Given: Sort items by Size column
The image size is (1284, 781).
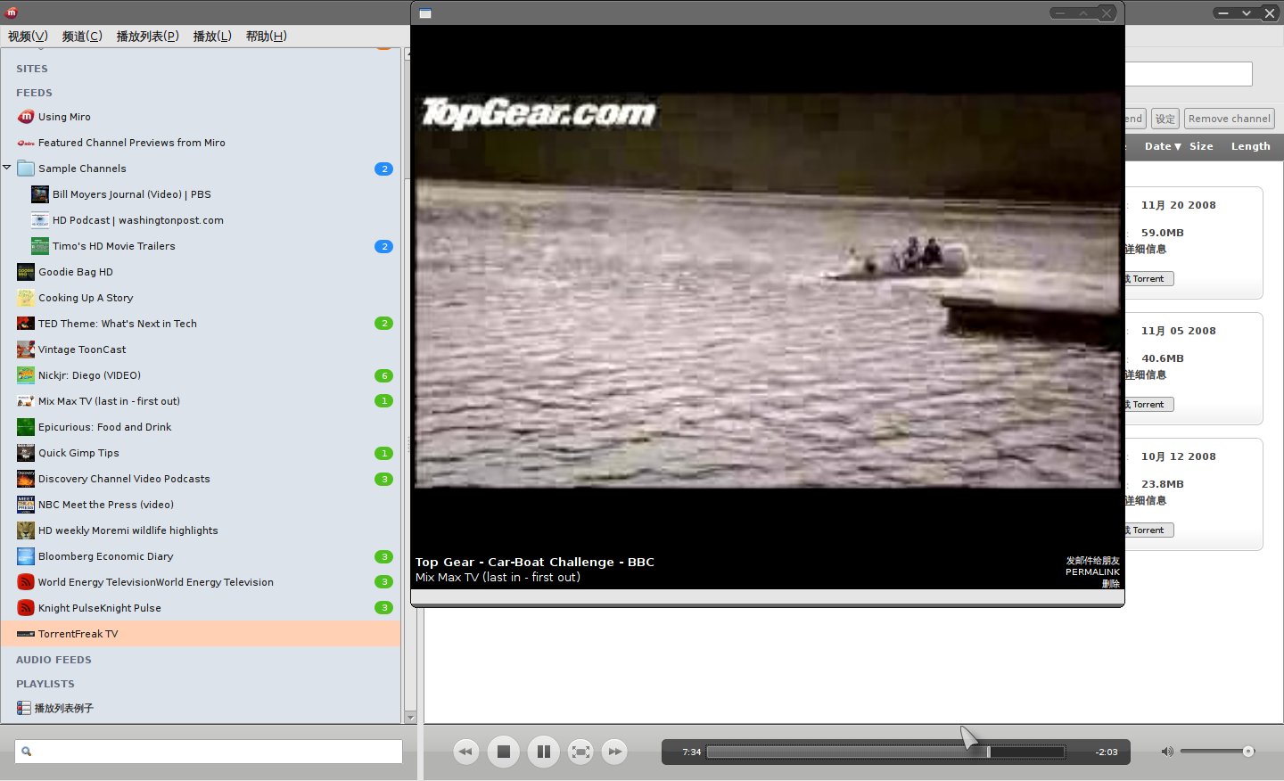Looking at the screenshot, I should pyautogui.click(x=1201, y=146).
